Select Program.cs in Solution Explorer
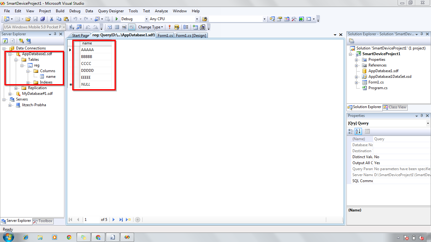The image size is (431, 242). [378, 88]
